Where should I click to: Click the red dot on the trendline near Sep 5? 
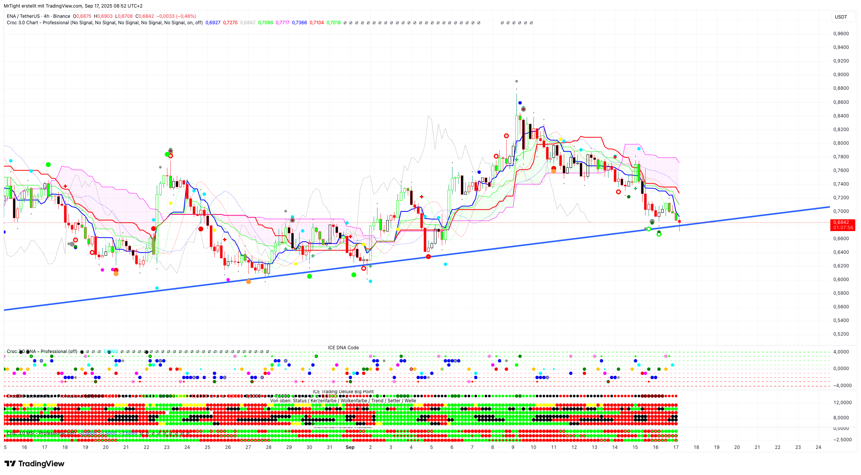tap(428, 256)
